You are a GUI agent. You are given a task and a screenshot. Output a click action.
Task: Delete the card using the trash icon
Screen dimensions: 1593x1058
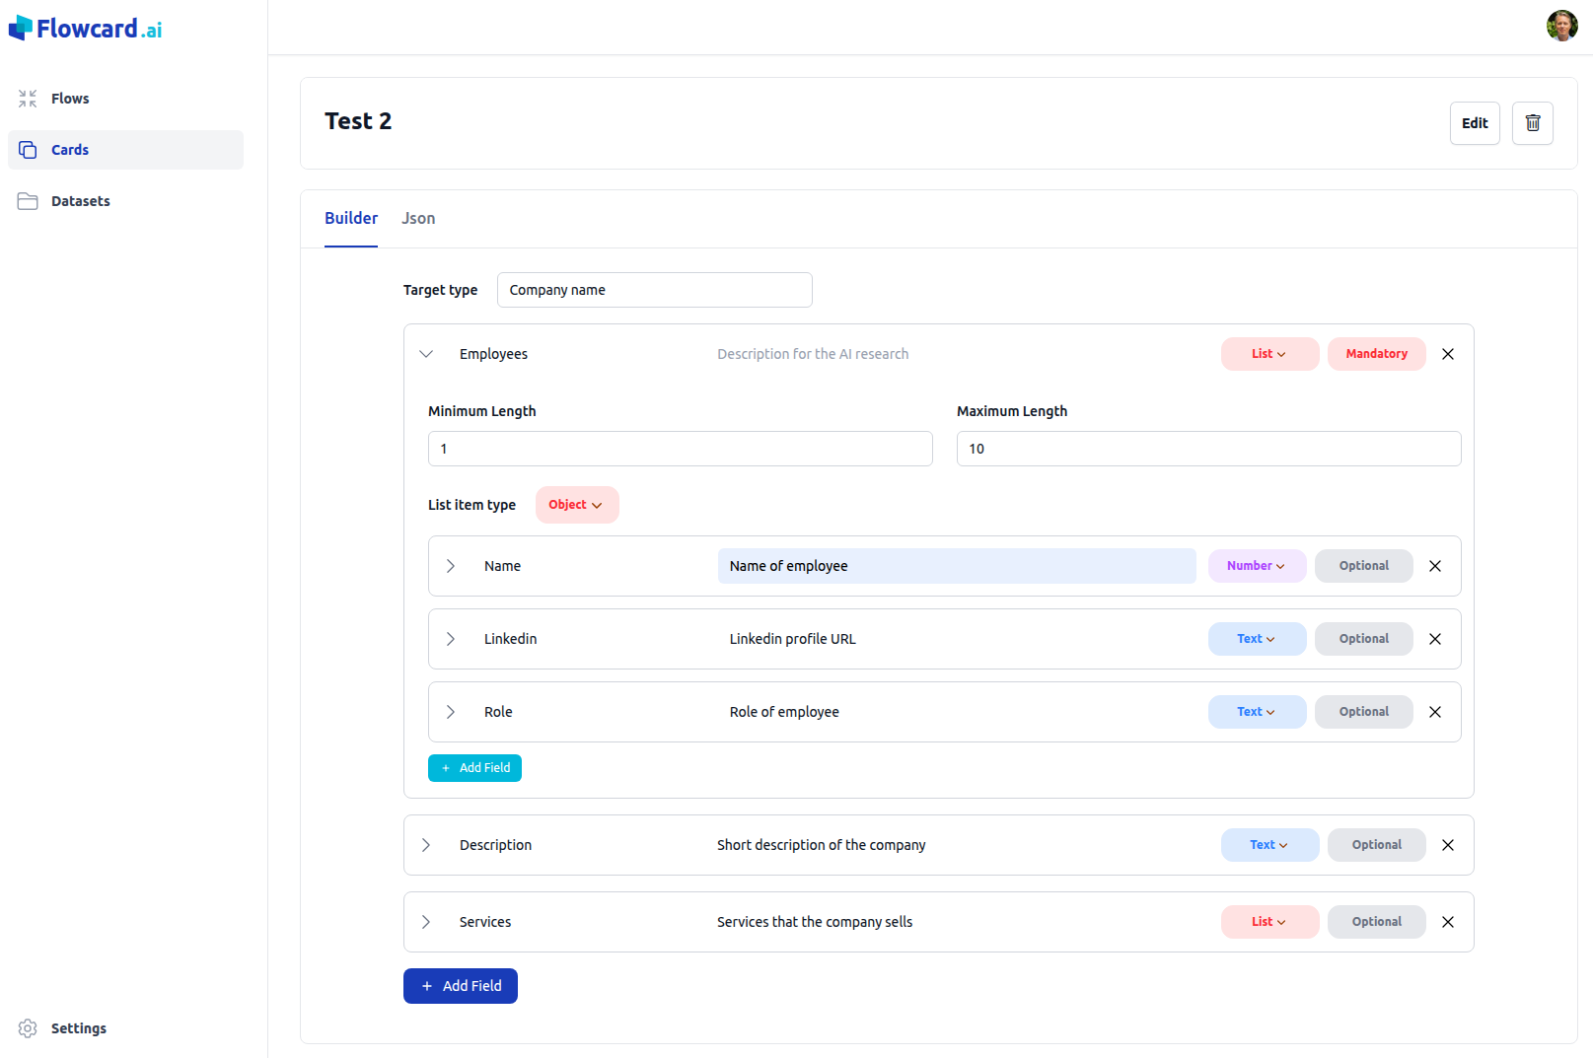[1532, 122]
